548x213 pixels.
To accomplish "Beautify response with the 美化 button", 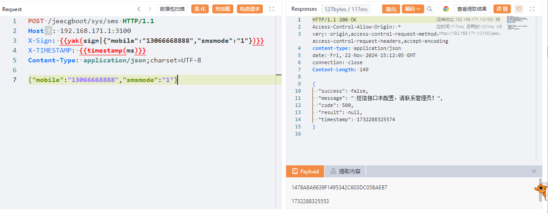I will tap(391, 9).
